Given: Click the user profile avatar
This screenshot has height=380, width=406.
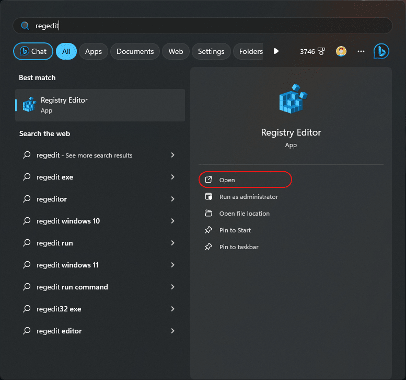Looking at the screenshot, I should click(x=341, y=51).
